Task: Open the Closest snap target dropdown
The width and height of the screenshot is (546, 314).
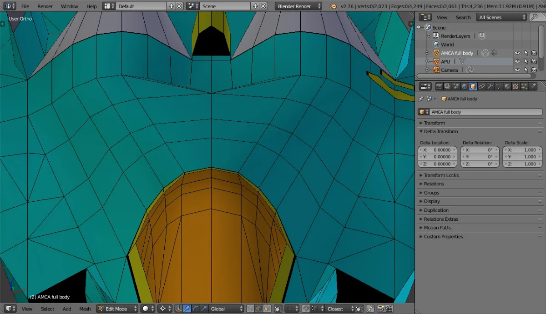Action: 340,309
